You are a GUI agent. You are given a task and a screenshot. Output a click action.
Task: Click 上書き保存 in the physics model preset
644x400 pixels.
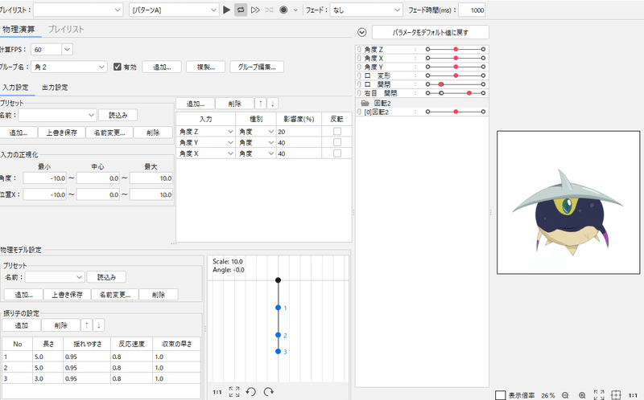[68, 294]
